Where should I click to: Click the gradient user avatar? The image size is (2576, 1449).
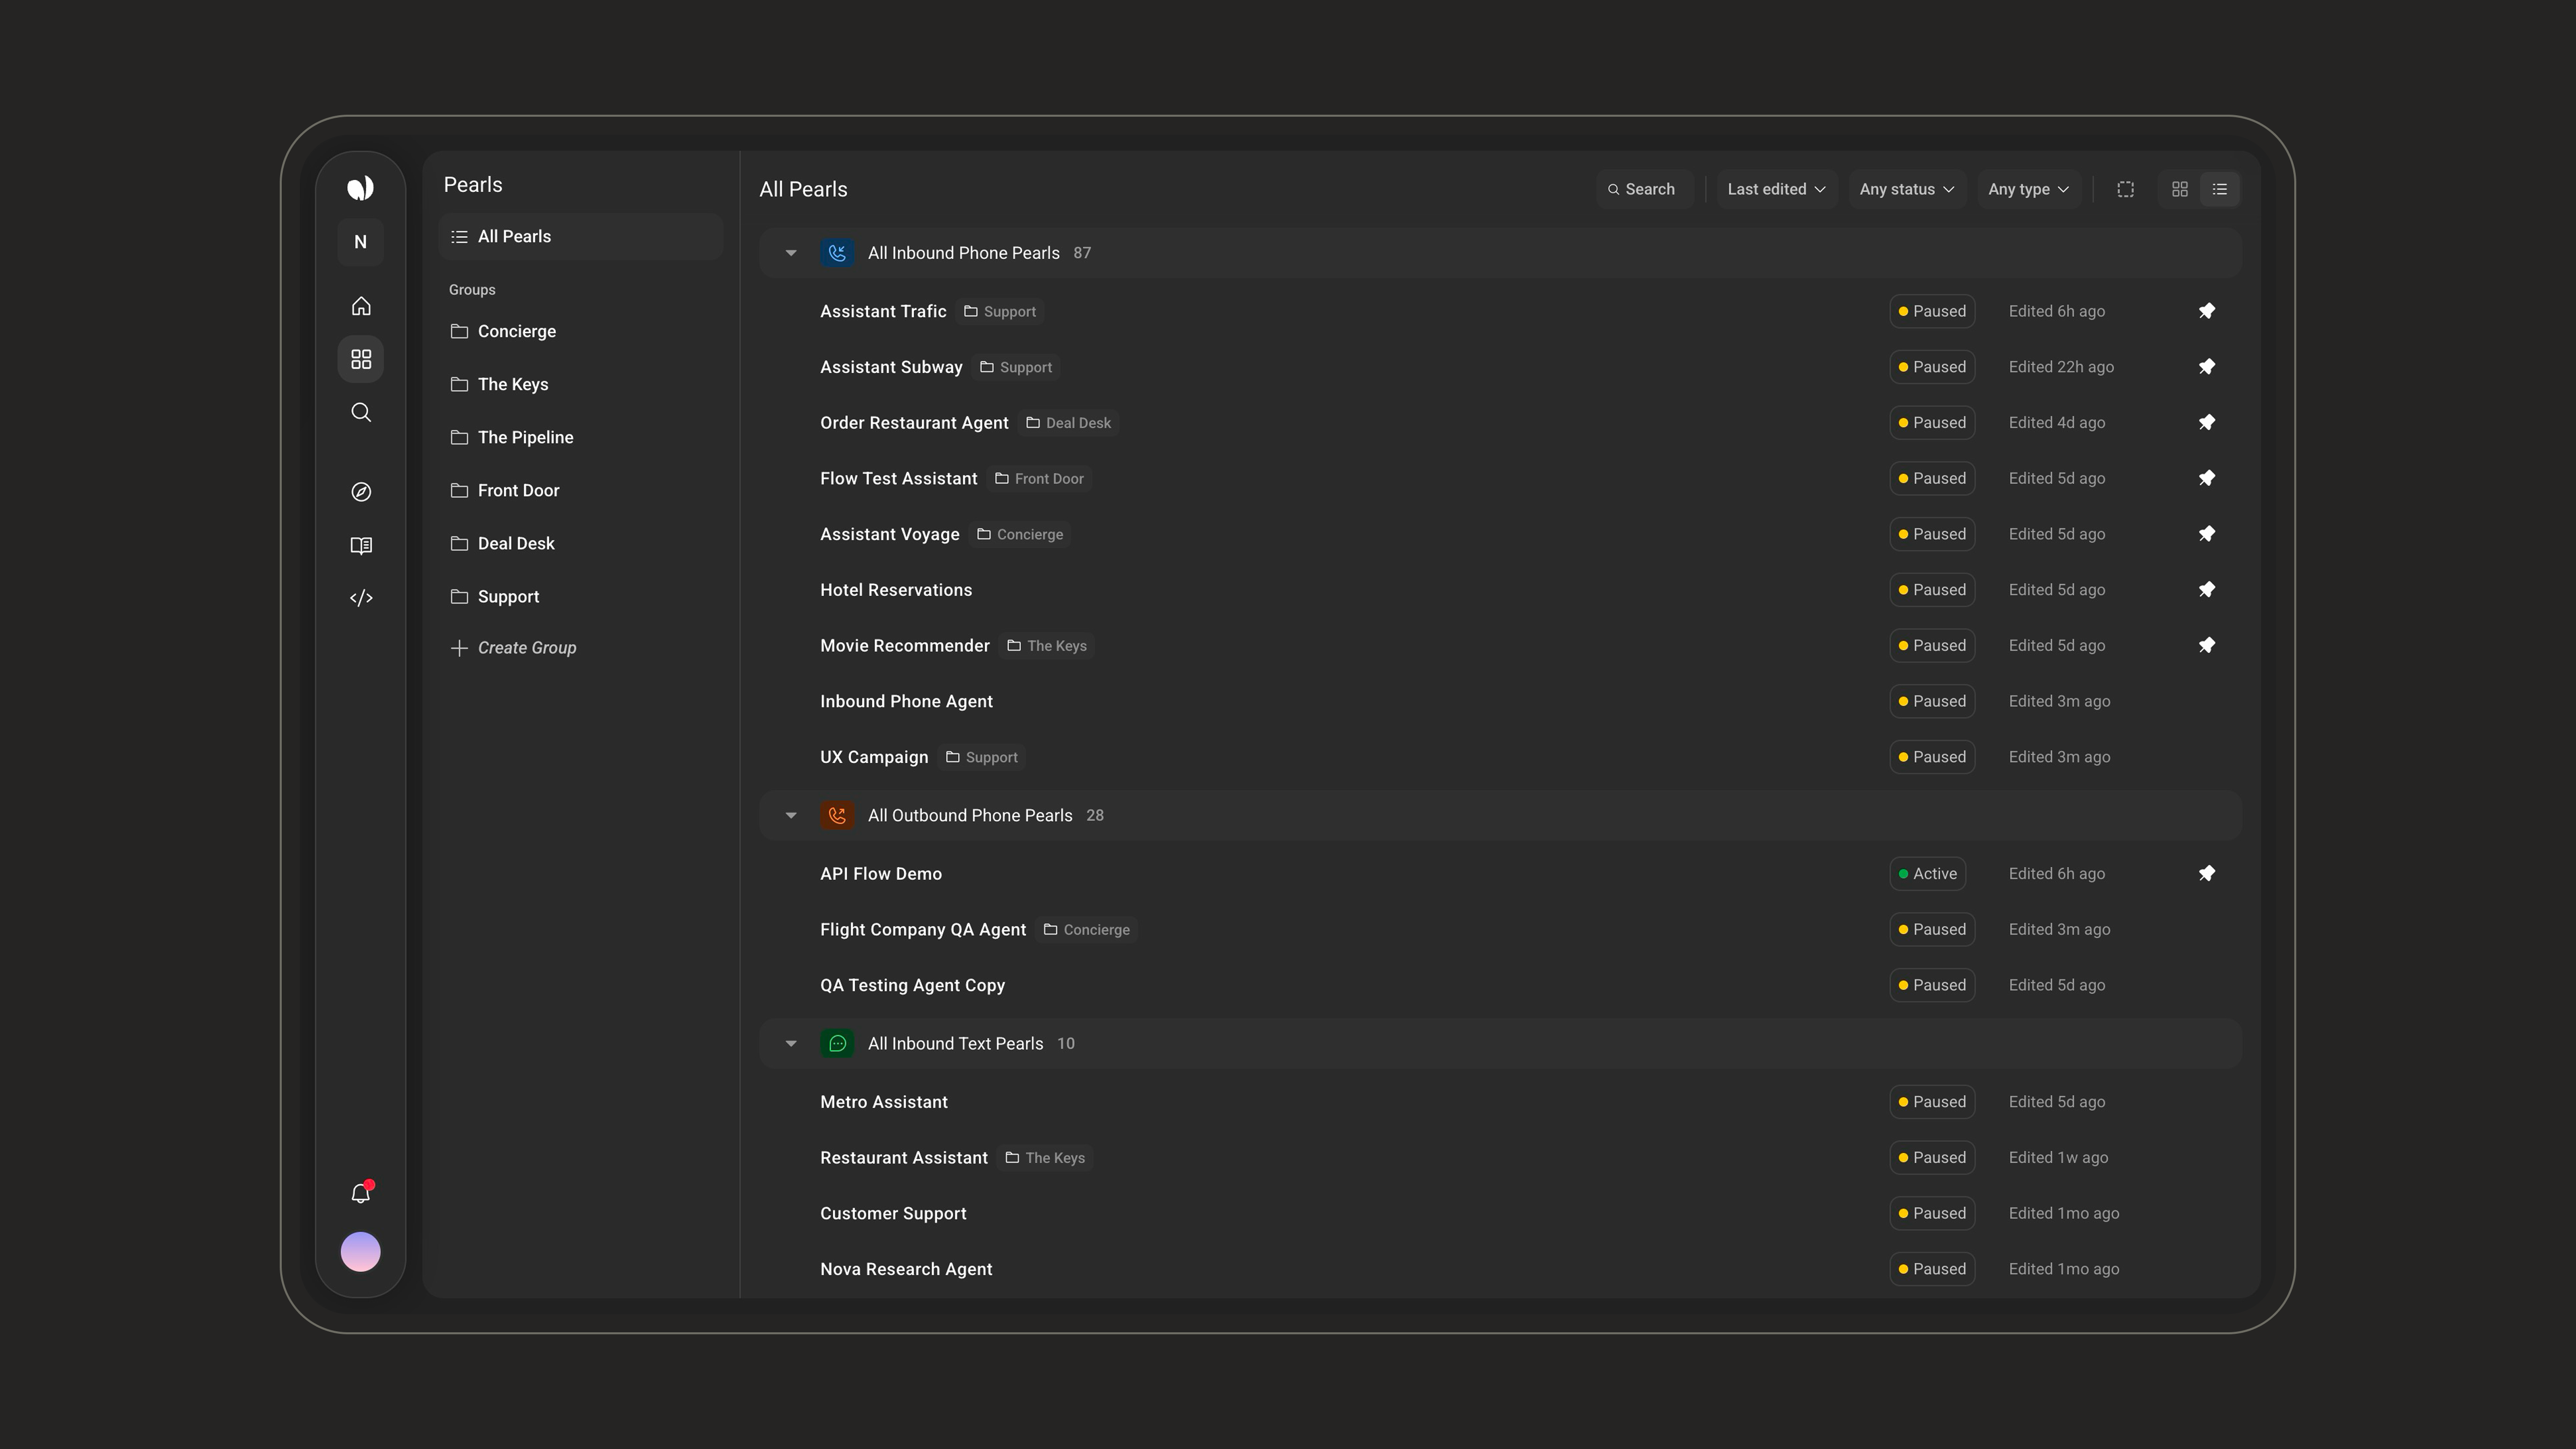(361, 1251)
